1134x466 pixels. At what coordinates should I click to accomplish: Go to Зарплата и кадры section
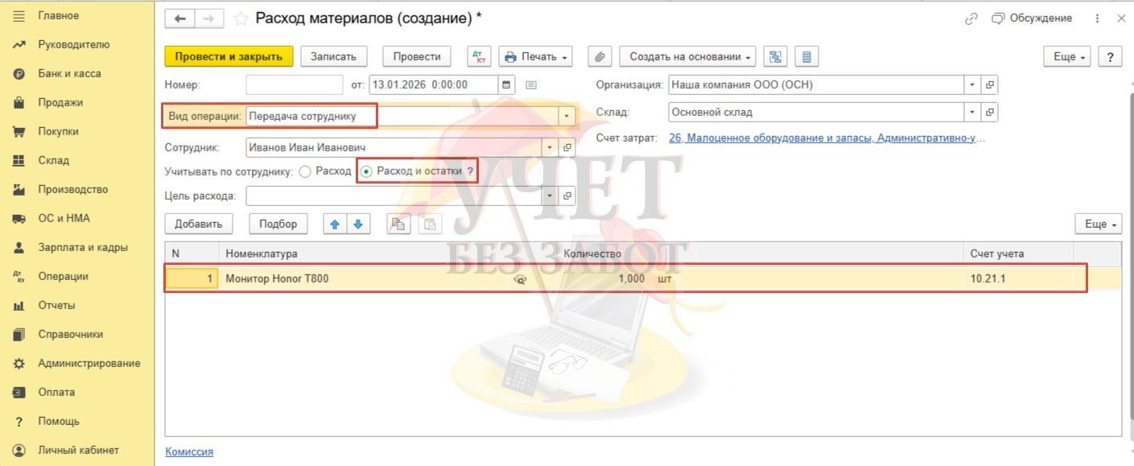(x=82, y=247)
